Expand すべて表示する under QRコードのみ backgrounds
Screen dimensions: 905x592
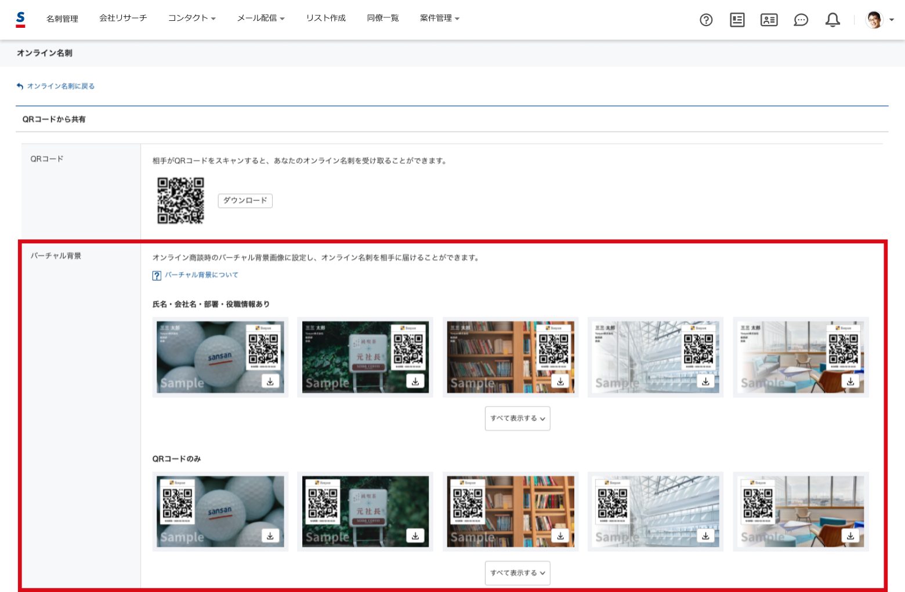[517, 573]
